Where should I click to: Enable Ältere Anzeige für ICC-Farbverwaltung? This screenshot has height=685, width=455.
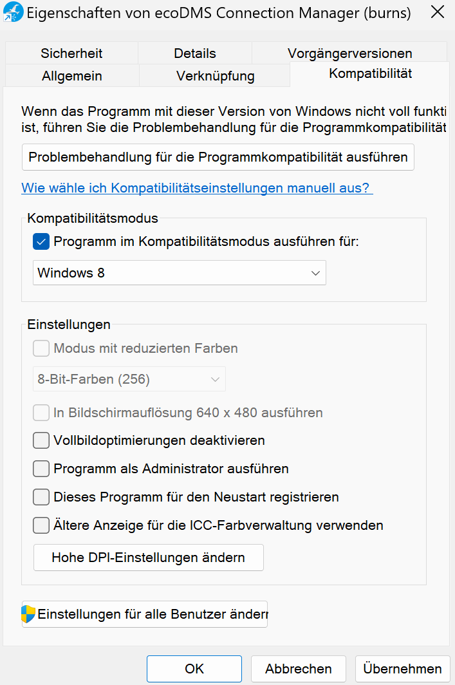pos(41,525)
